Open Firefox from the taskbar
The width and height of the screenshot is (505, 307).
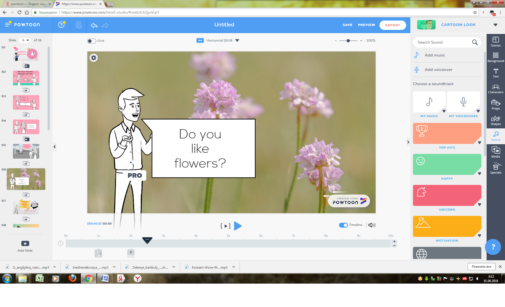pos(73,278)
